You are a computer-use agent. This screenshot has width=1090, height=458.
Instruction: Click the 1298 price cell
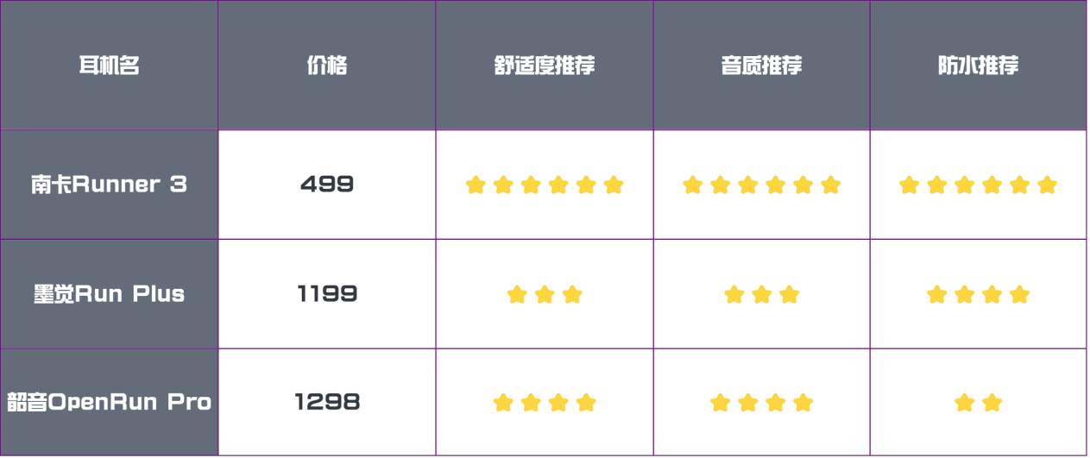[x=327, y=402]
